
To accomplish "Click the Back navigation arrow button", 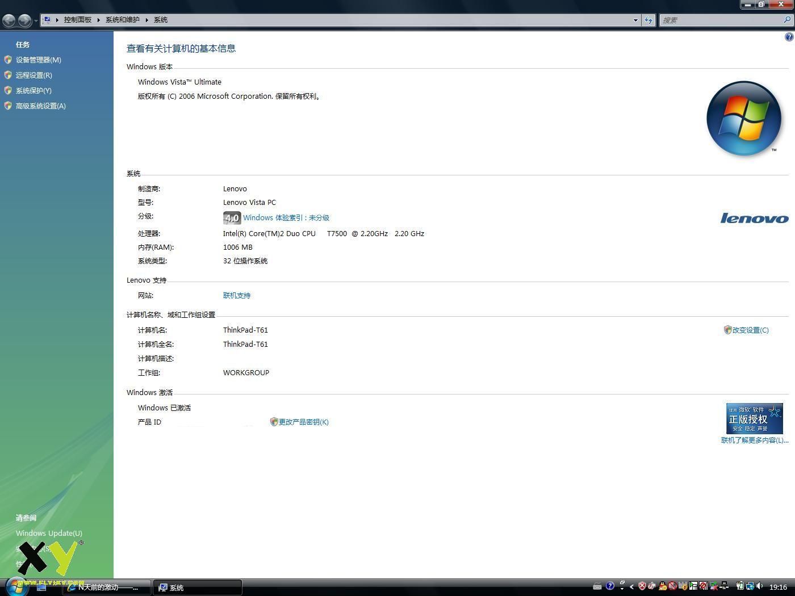I will [x=9, y=20].
